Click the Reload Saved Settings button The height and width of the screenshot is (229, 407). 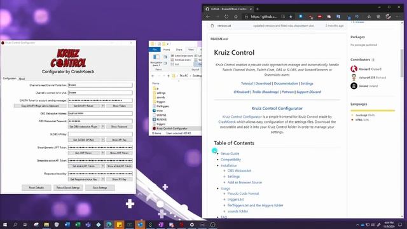click(x=68, y=188)
